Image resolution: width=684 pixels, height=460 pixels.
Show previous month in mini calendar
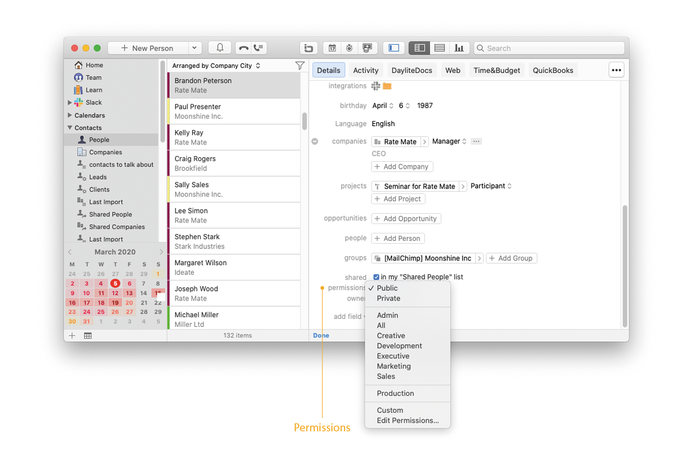coord(70,252)
